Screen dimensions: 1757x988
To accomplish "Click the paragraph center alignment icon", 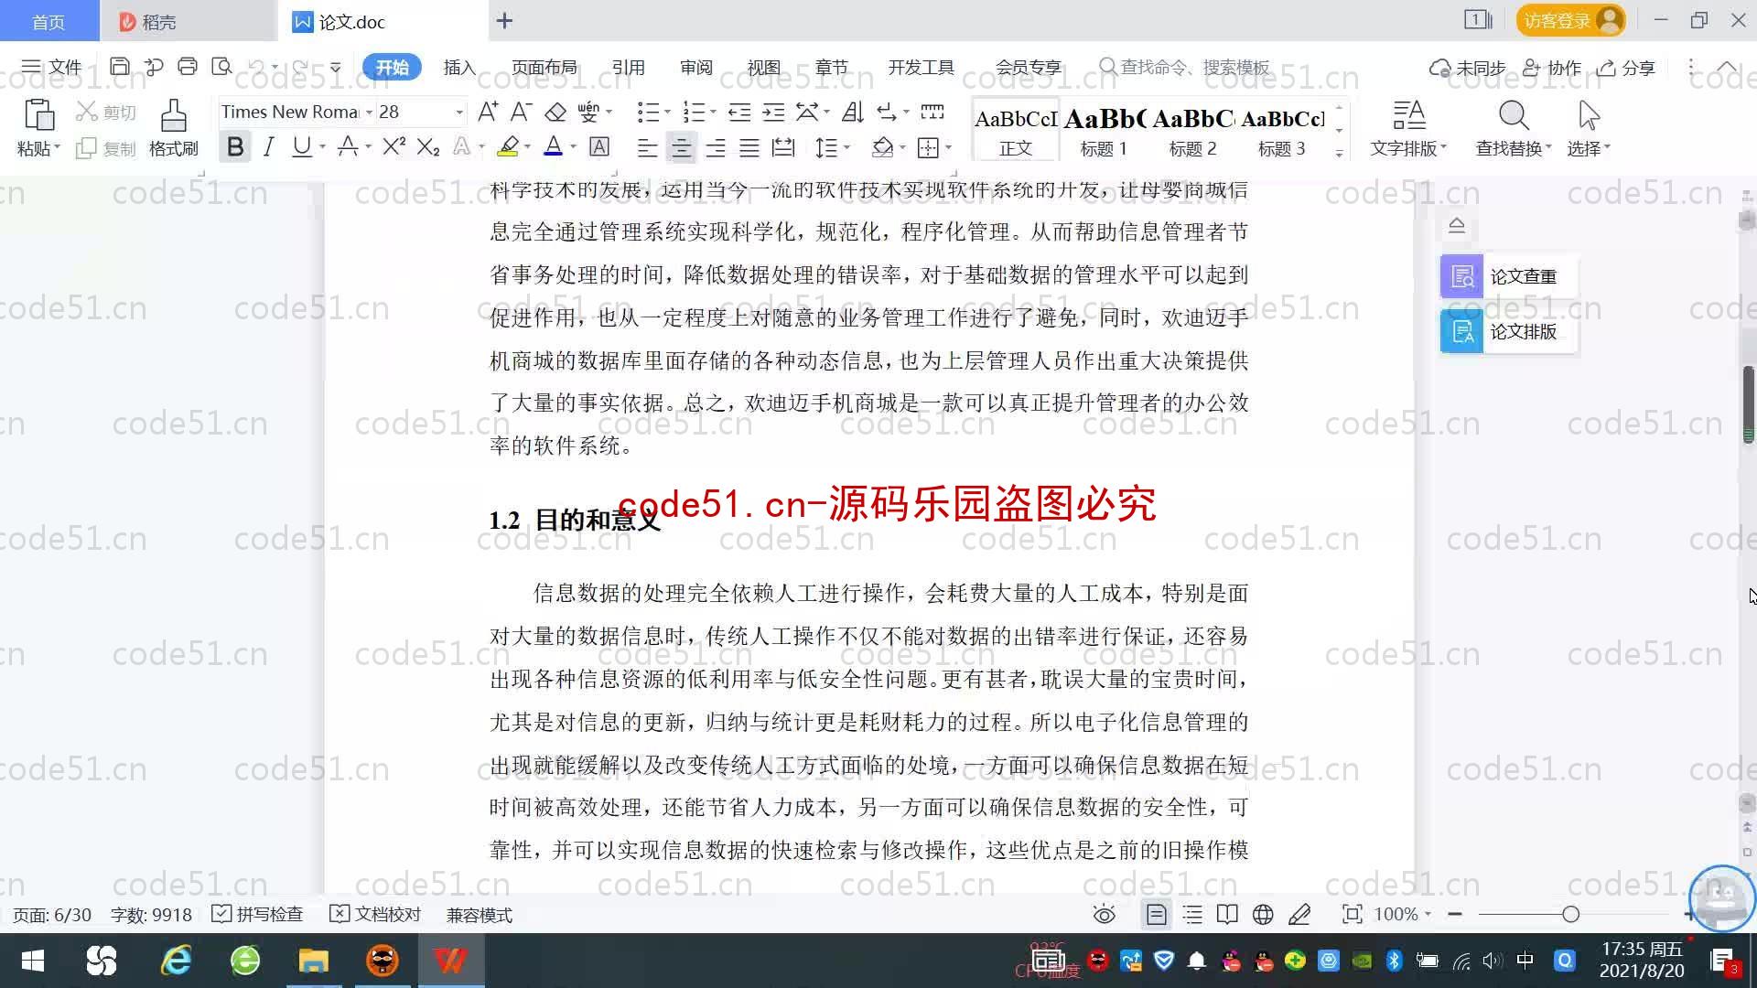I will tap(681, 147).
